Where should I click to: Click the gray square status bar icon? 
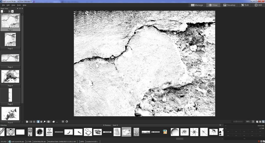point(261,141)
